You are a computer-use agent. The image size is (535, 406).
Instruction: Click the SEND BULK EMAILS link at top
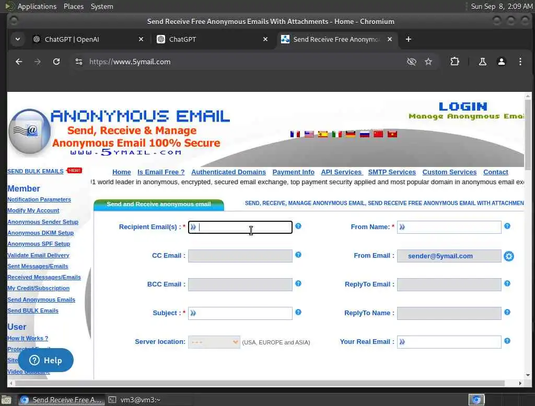click(36, 171)
